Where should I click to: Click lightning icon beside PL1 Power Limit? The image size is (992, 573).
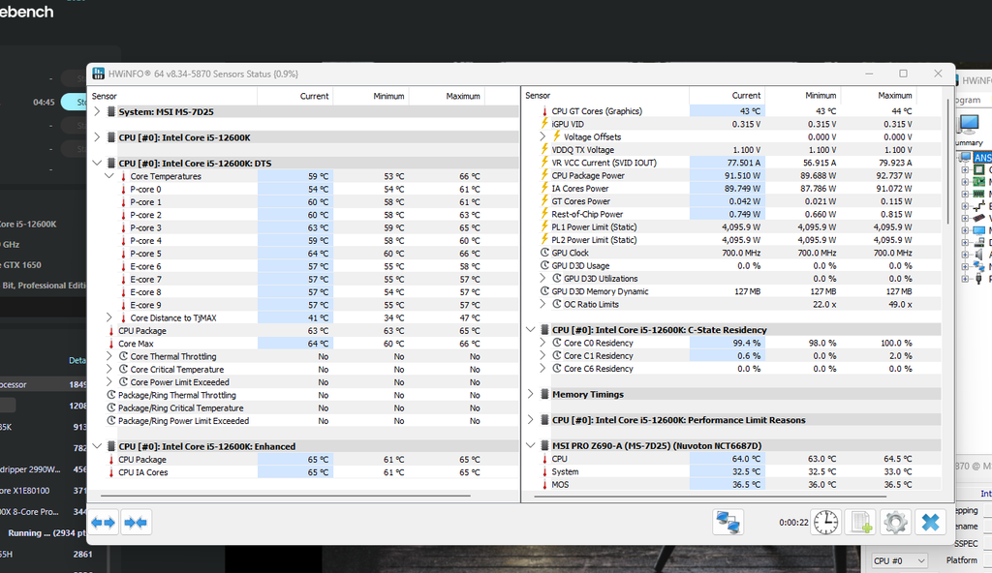(x=544, y=226)
